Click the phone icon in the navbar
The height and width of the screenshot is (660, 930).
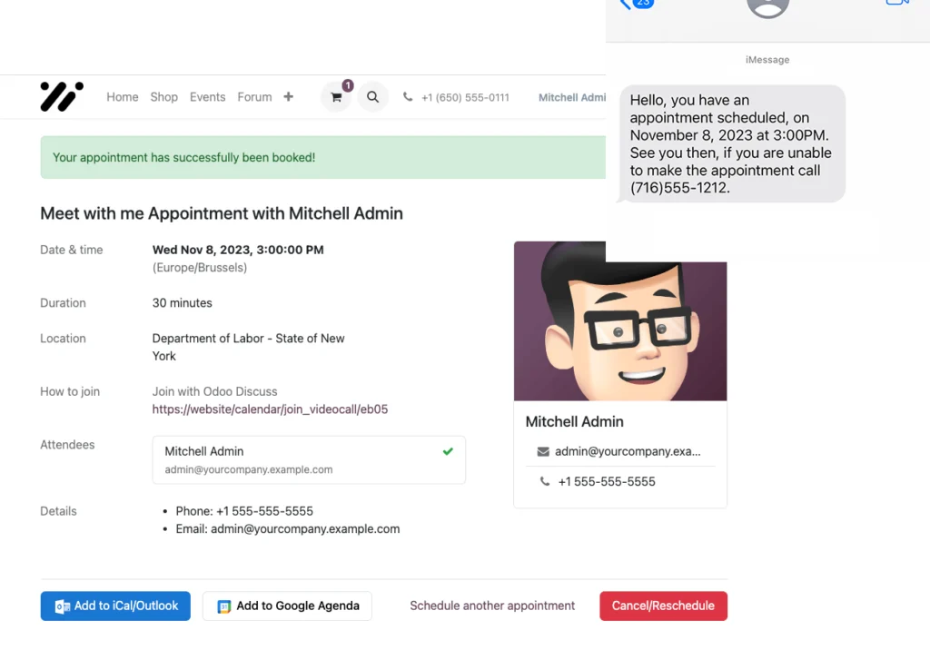tap(408, 97)
